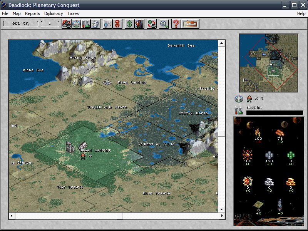This screenshot has width=308, height=231.
Task: Click the vertical scrollbar thumb
Action: click(222, 133)
